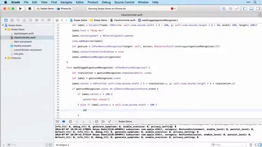Add a new file with plus button
262x147 pixels.
point(4,145)
